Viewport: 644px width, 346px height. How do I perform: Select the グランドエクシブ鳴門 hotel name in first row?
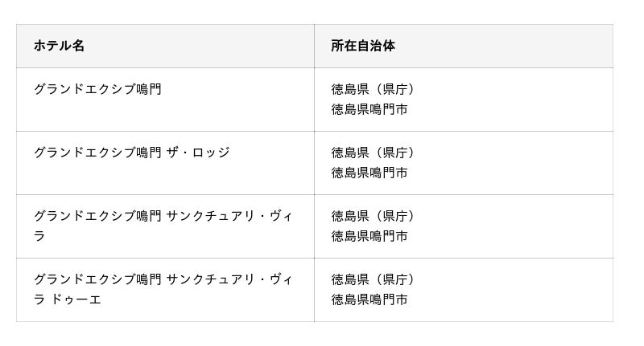coord(97,89)
